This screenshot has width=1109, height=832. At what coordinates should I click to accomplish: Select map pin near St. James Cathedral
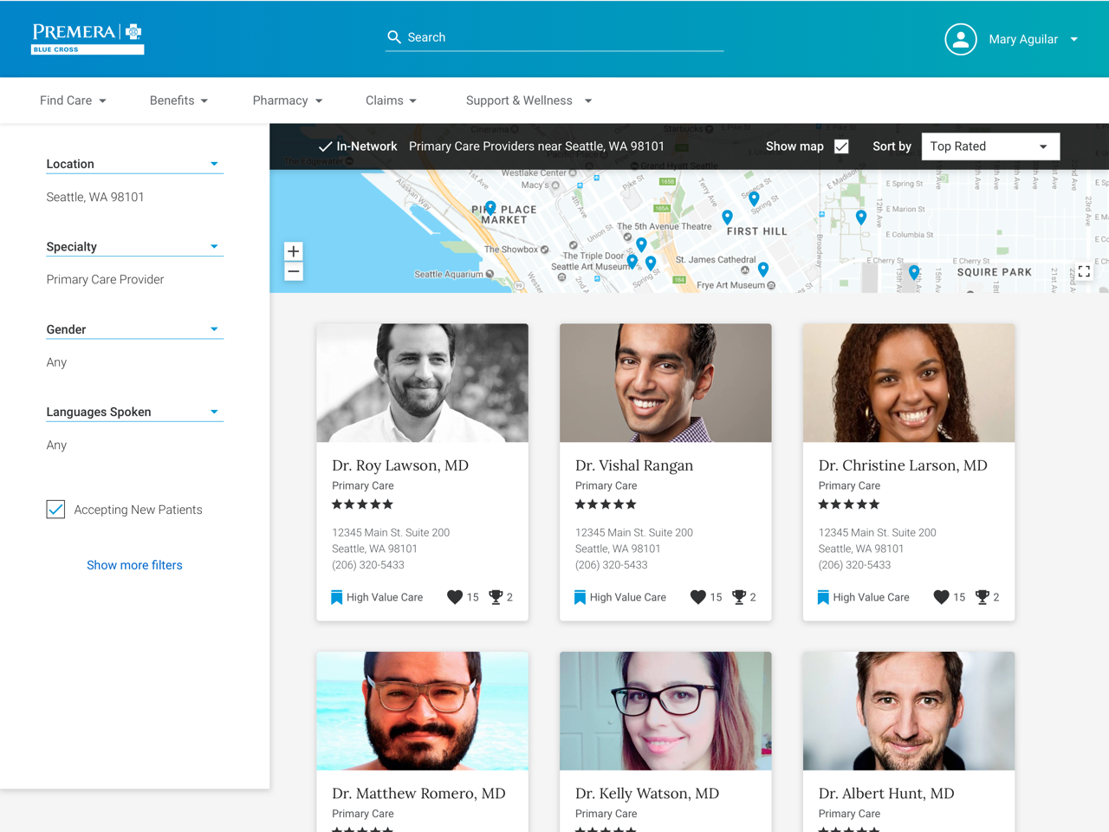click(x=763, y=270)
